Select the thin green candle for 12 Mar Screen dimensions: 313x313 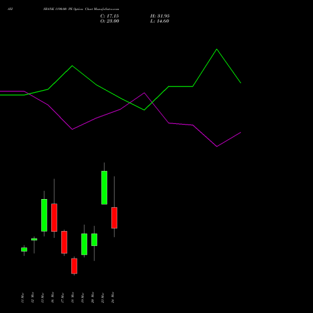pyautogui.click(x=34, y=239)
